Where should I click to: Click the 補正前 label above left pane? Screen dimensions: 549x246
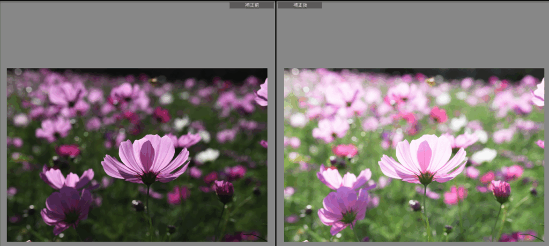pyautogui.click(x=251, y=5)
